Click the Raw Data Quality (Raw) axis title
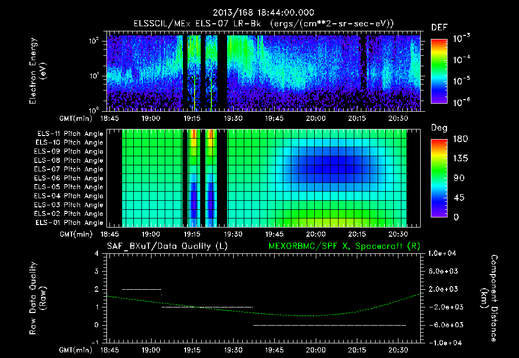The height and width of the screenshot is (358, 519). pos(38,298)
